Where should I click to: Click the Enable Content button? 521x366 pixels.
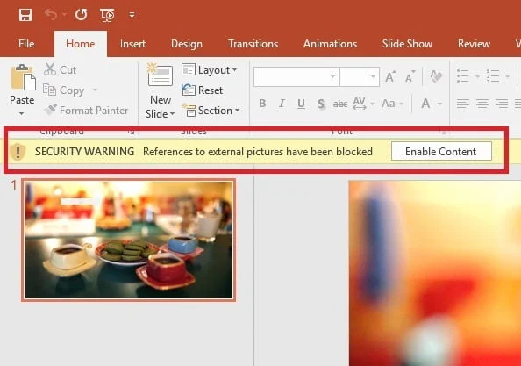click(x=441, y=152)
